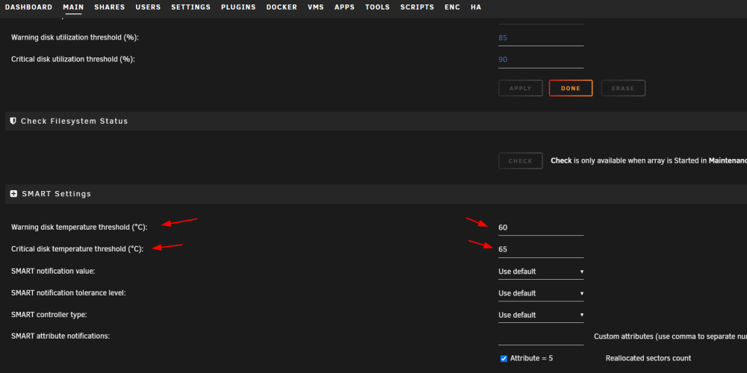Click the SMART notification tolerance level label
This screenshot has width=747, height=373.
pyautogui.click(x=69, y=293)
